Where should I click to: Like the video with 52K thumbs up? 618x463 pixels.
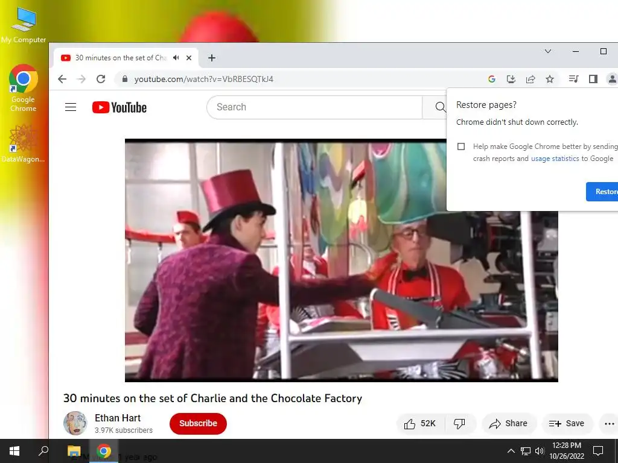(x=420, y=423)
